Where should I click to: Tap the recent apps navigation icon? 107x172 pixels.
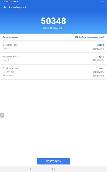[x=30, y=169]
